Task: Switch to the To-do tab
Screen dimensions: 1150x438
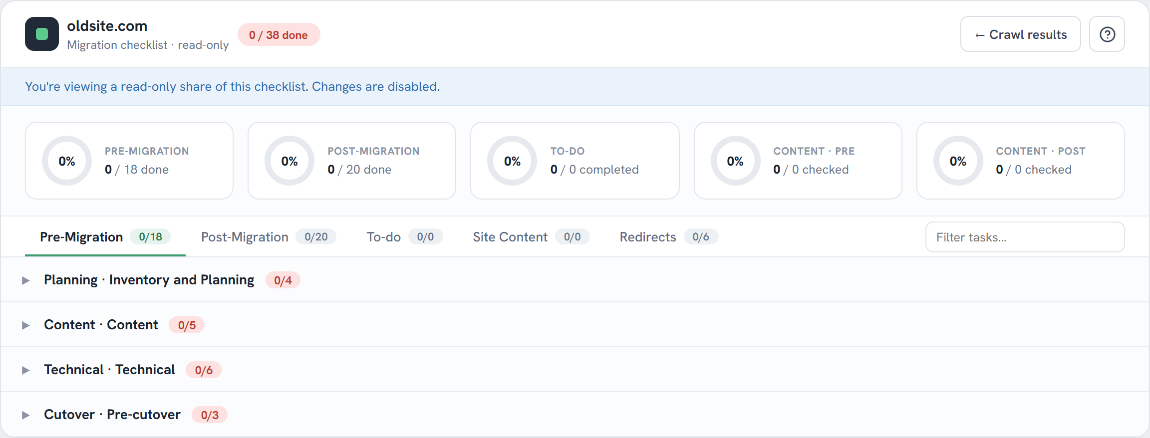Action: point(405,237)
